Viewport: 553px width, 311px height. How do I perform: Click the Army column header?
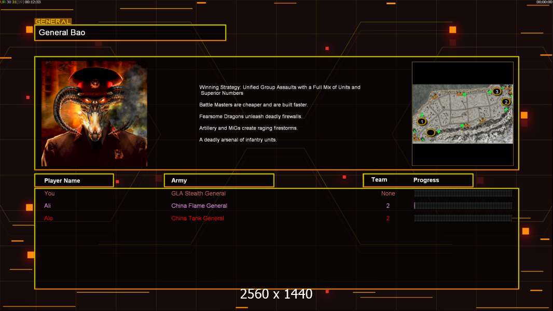pos(219,180)
